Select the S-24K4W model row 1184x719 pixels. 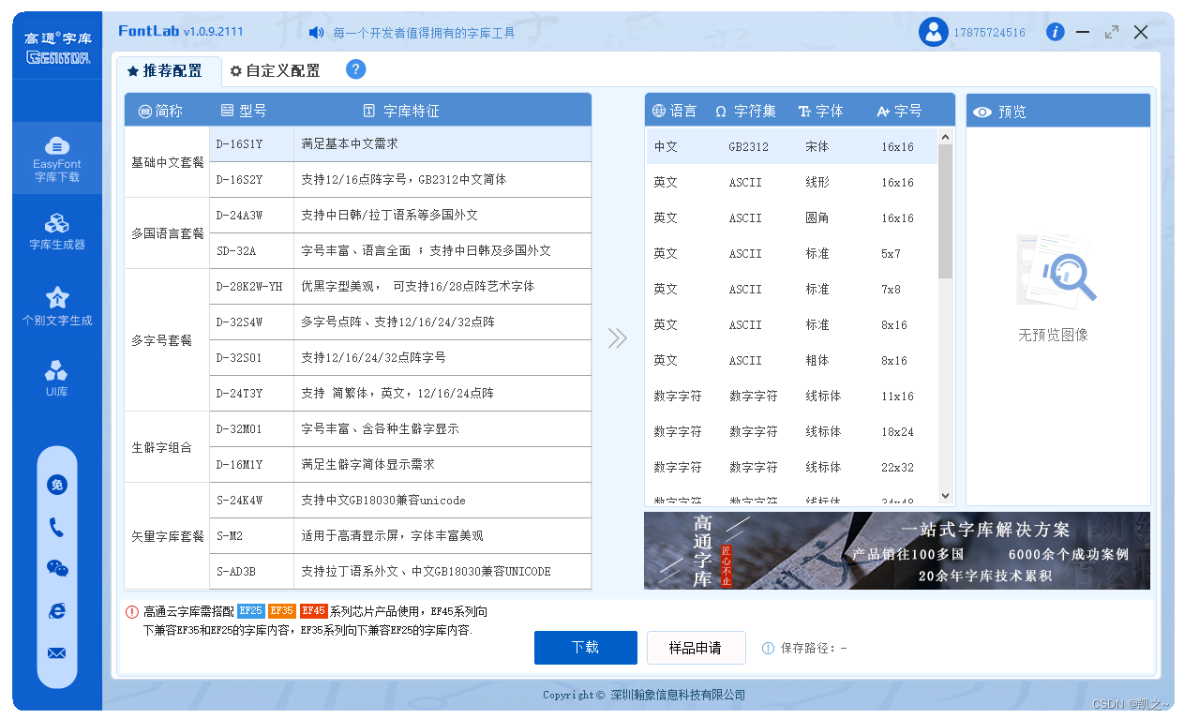pos(400,501)
